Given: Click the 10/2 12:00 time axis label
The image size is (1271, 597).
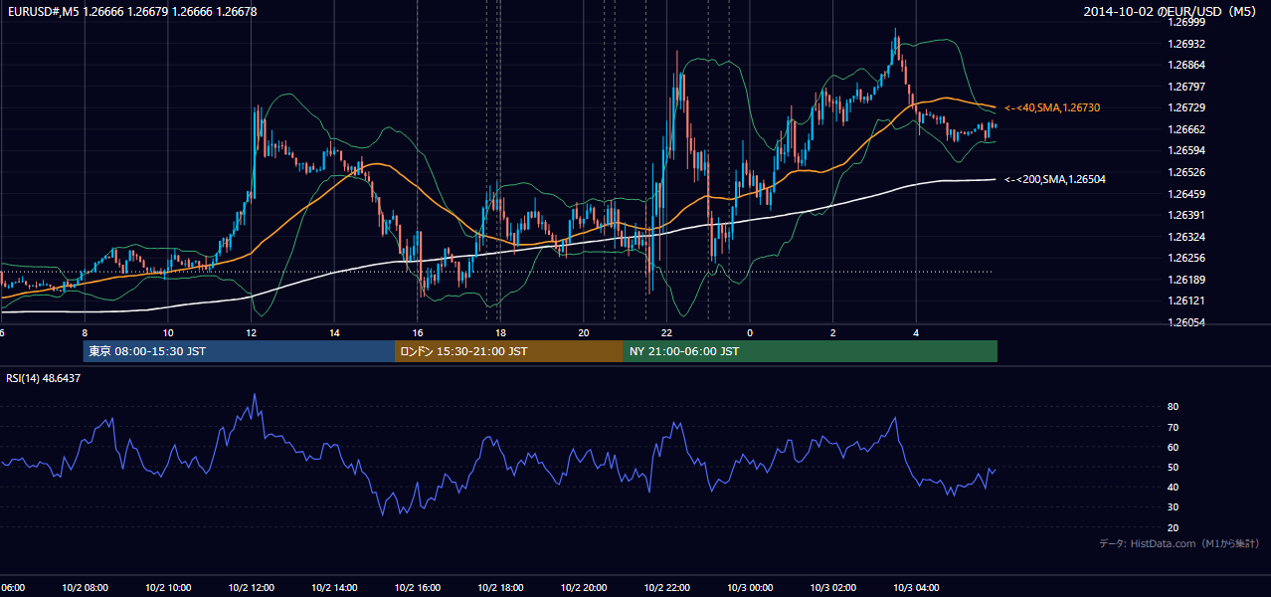Looking at the screenshot, I should click(x=251, y=587).
